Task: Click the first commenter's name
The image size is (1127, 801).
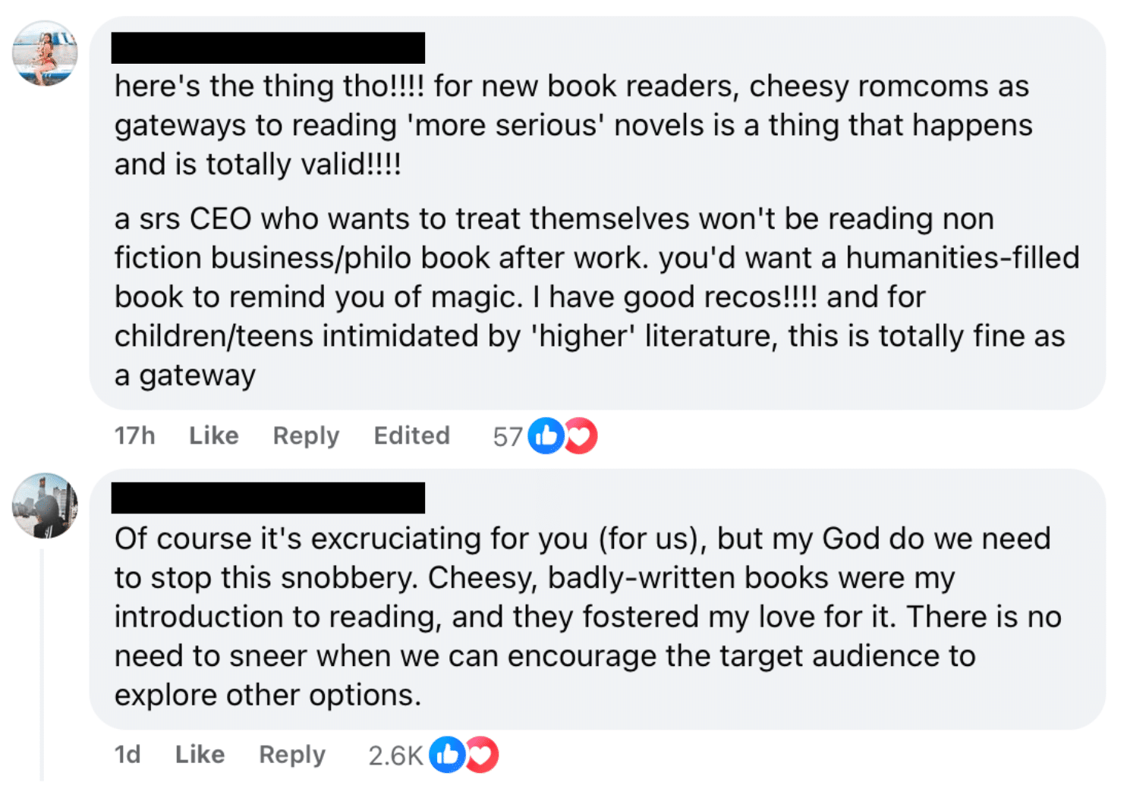Action: [269, 47]
